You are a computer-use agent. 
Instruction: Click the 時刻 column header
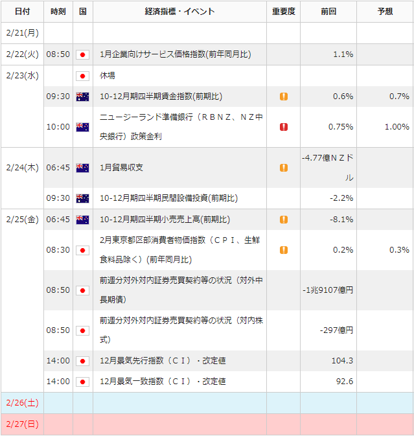coord(58,12)
